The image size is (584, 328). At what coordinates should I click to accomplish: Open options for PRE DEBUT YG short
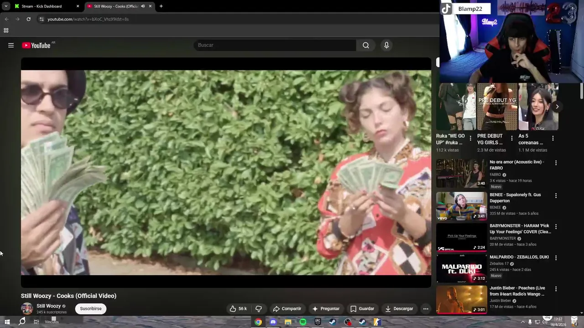[511, 138]
